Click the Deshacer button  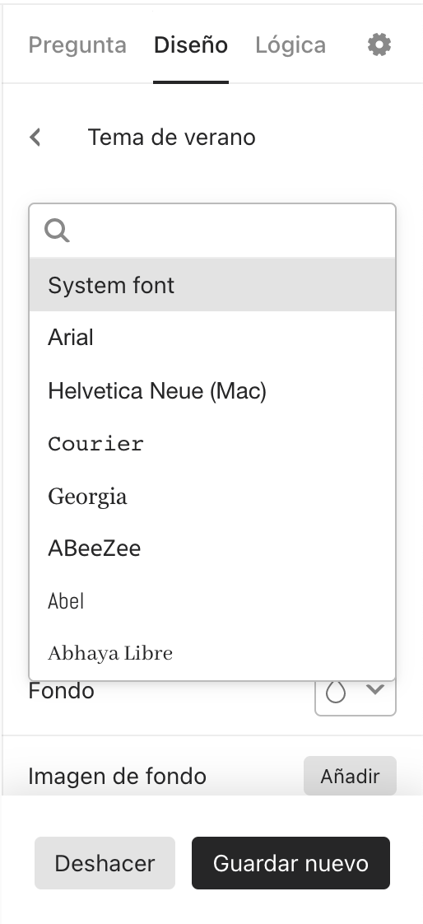tap(105, 863)
